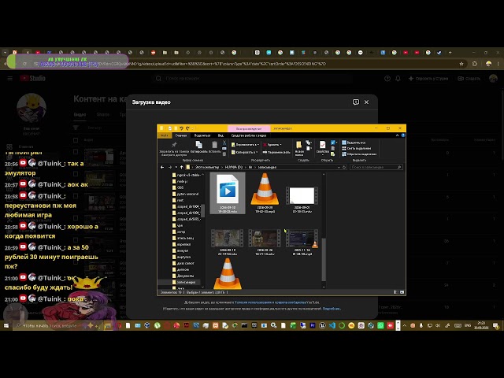This screenshot has height=378, width=504.
Task: Click the Explorer search field
Action: [x=376, y=167]
